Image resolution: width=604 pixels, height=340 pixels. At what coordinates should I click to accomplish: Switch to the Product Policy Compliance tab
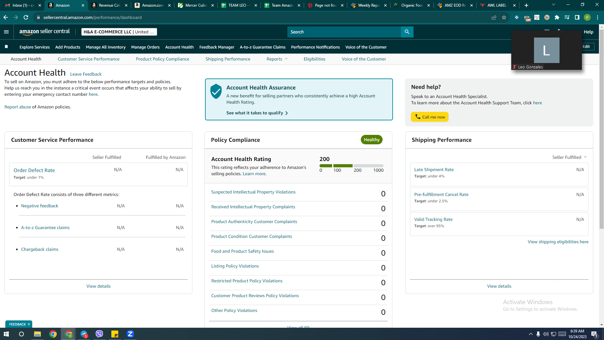click(162, 59)
